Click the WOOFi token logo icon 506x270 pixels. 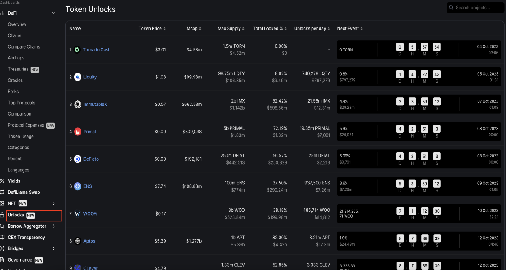[x=78, y=213]
